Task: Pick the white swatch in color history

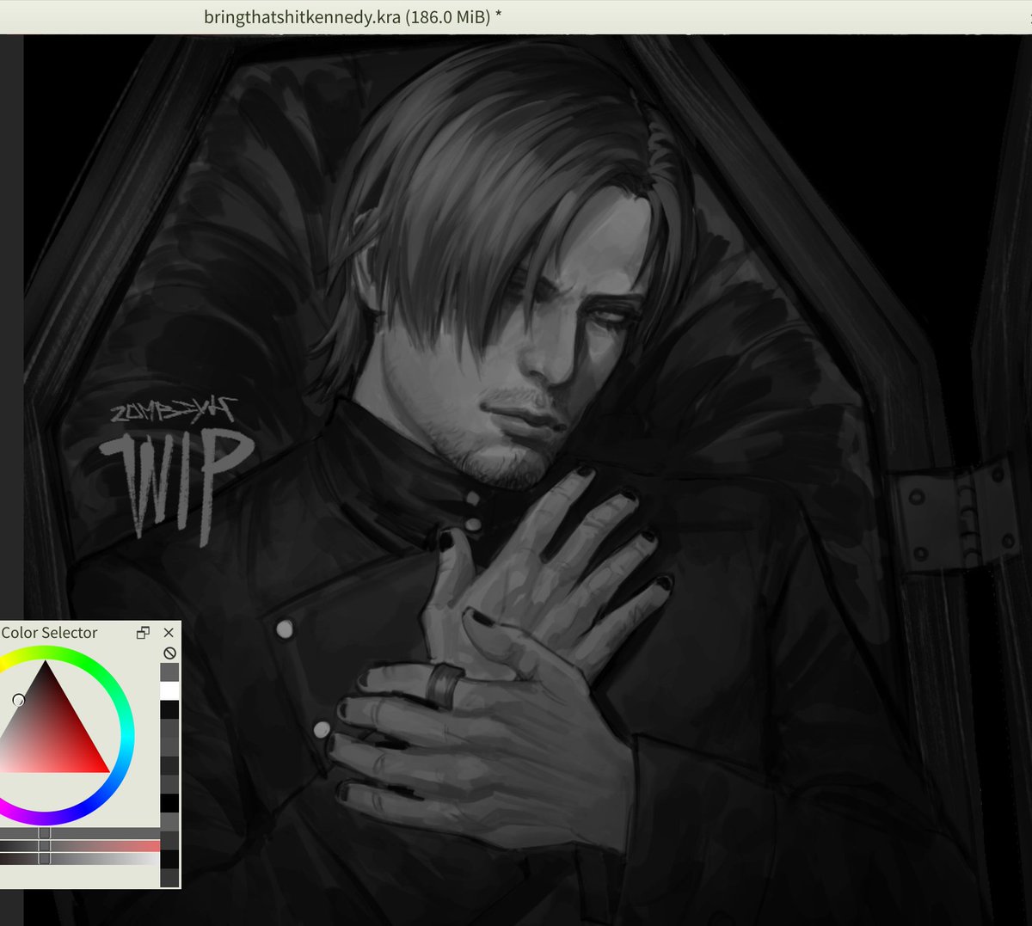Action: (x=169, y=690)
